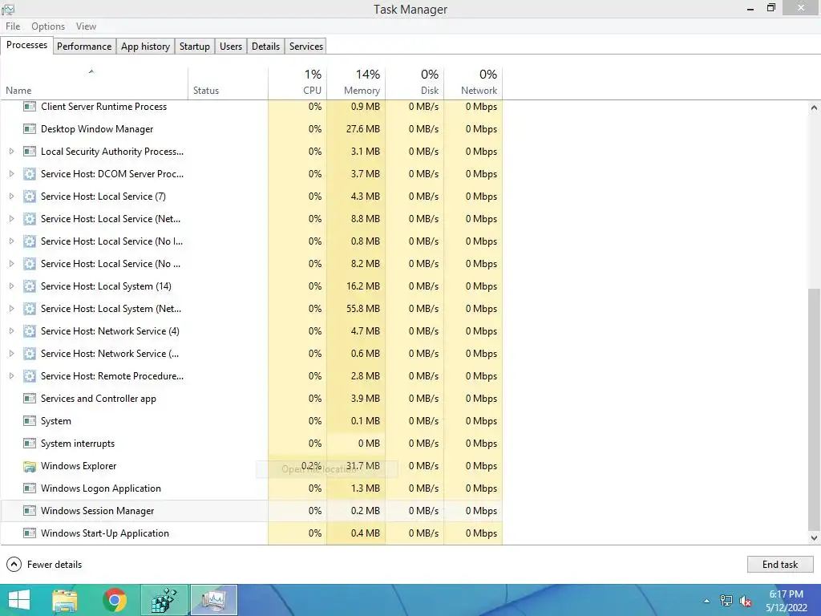Screen dimensions: 821x616
Task: Click the Task Manager taskbar icon
Action: click(213, 600)
